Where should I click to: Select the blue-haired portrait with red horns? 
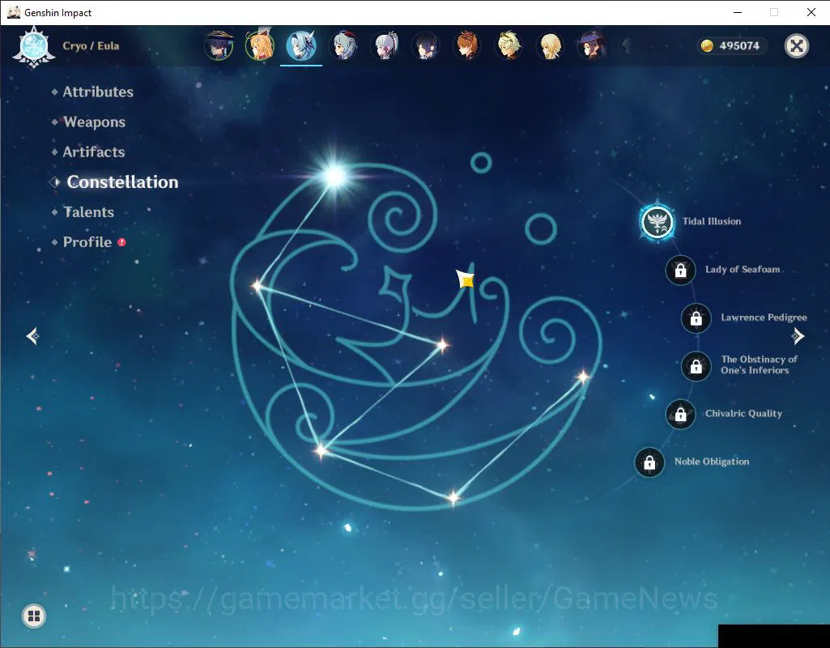[343, 45]
